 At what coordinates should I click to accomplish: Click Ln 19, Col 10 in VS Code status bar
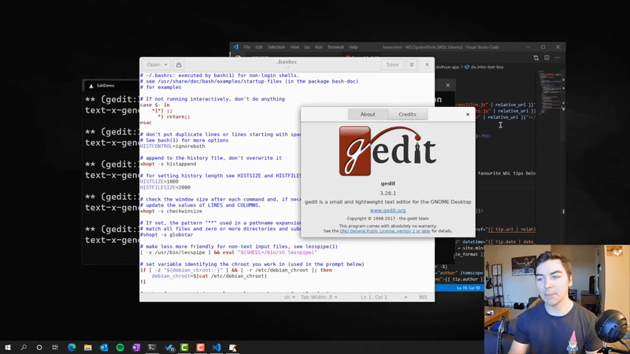pos(468,288)
